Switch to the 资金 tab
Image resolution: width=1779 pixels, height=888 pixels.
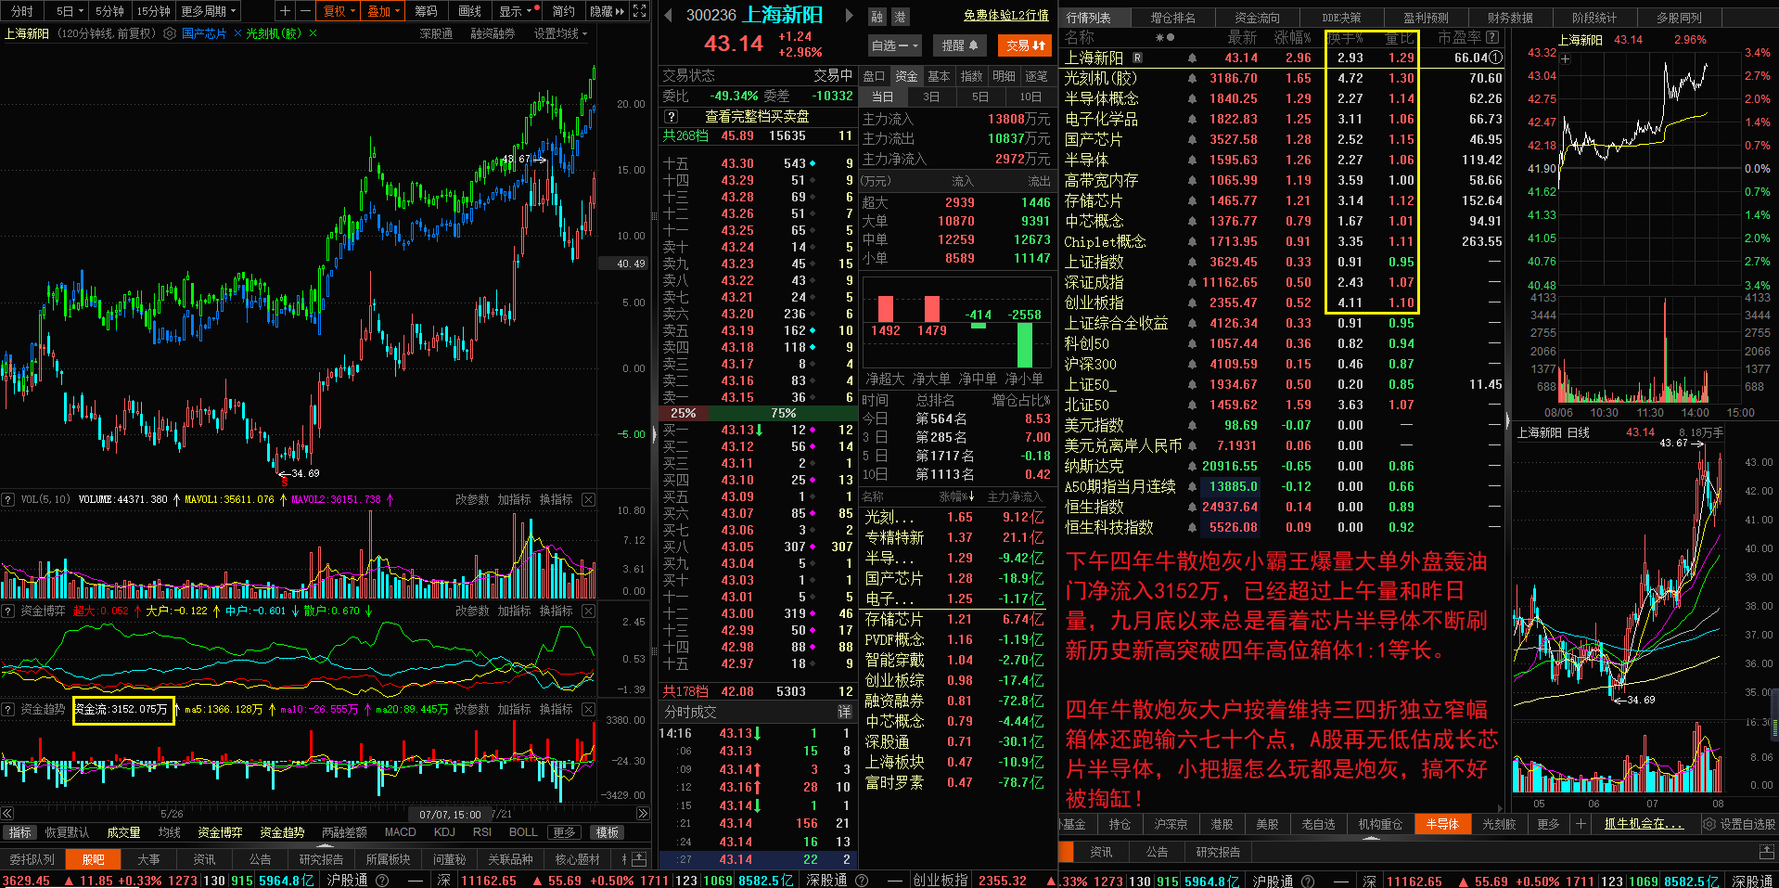tap(906, 76)
